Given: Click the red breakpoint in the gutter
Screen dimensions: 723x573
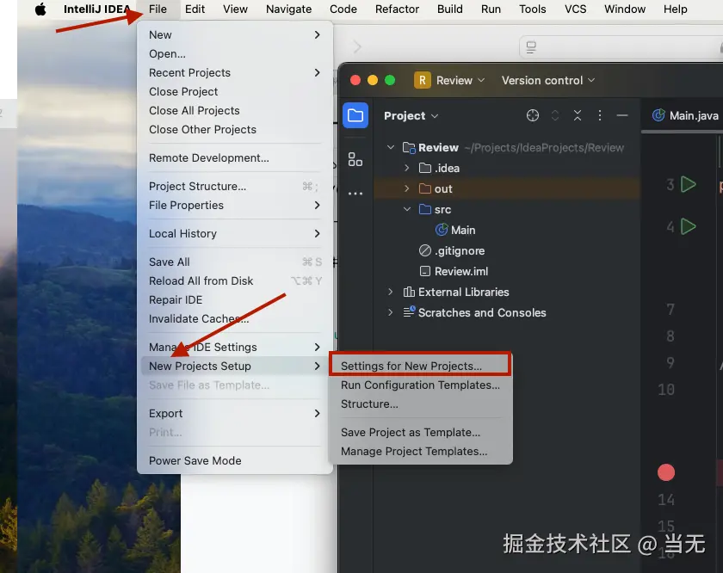Looking at the screenshot, I should pos(666,472).
